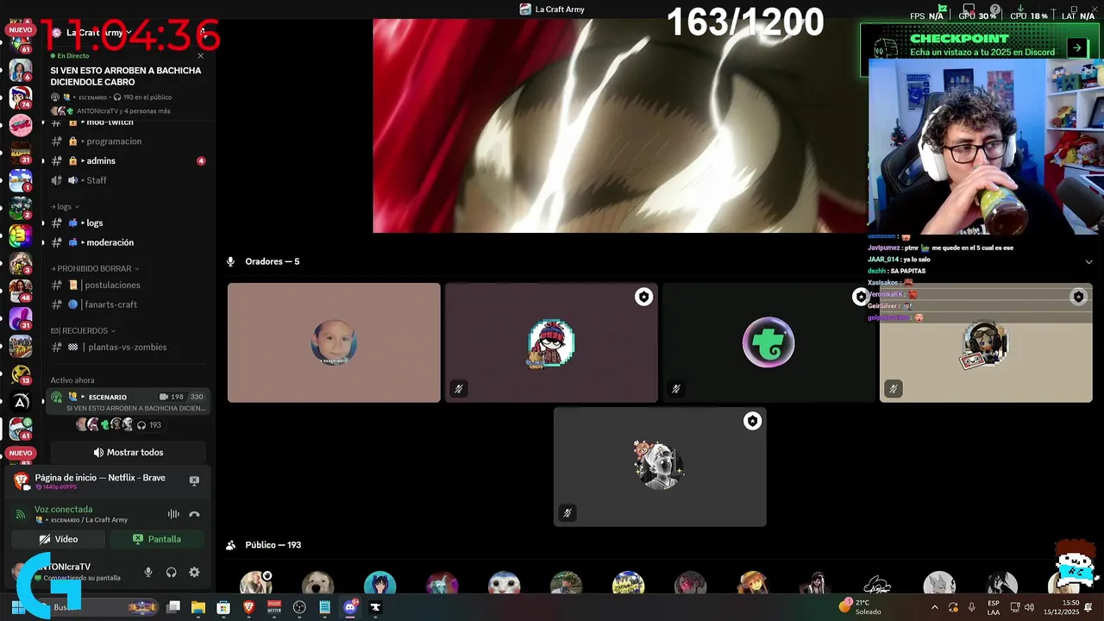Toggle microphone mute in user panel
The width and height of the screenshot is (1104, 621).
148,572
